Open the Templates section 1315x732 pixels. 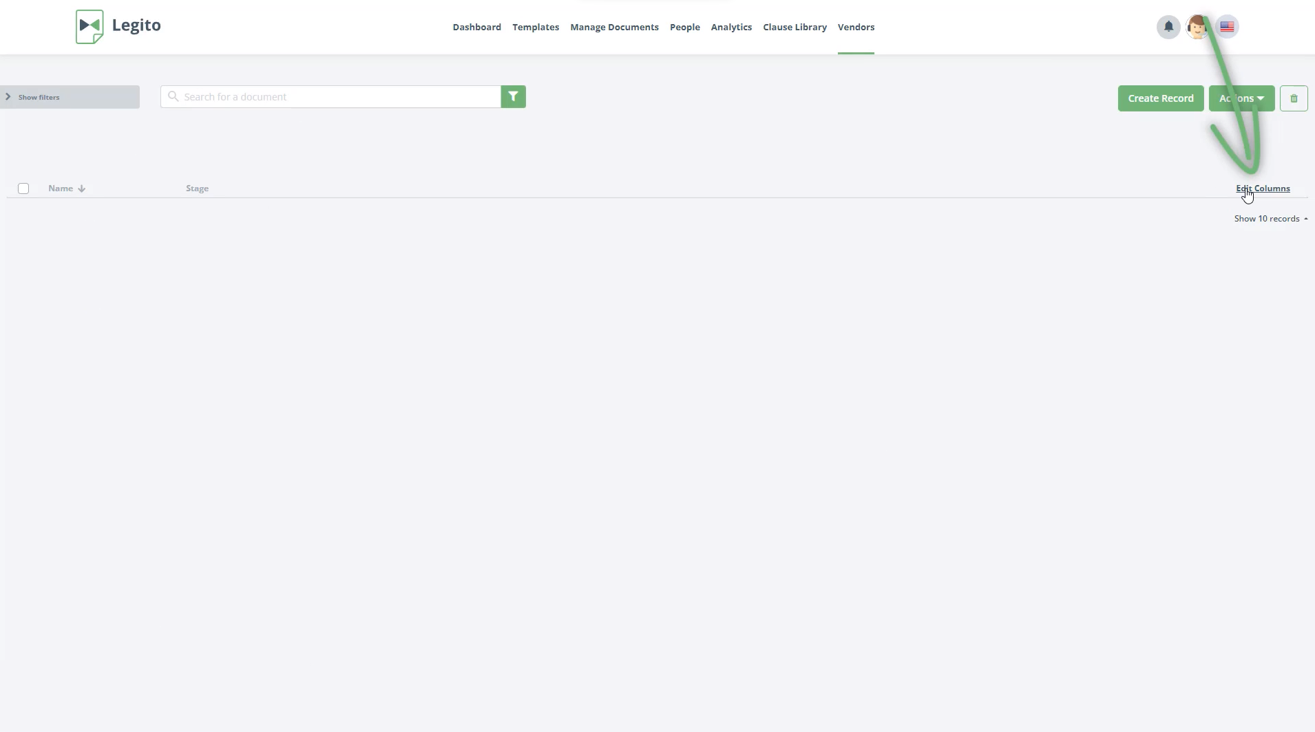click(x=535, y=28)
